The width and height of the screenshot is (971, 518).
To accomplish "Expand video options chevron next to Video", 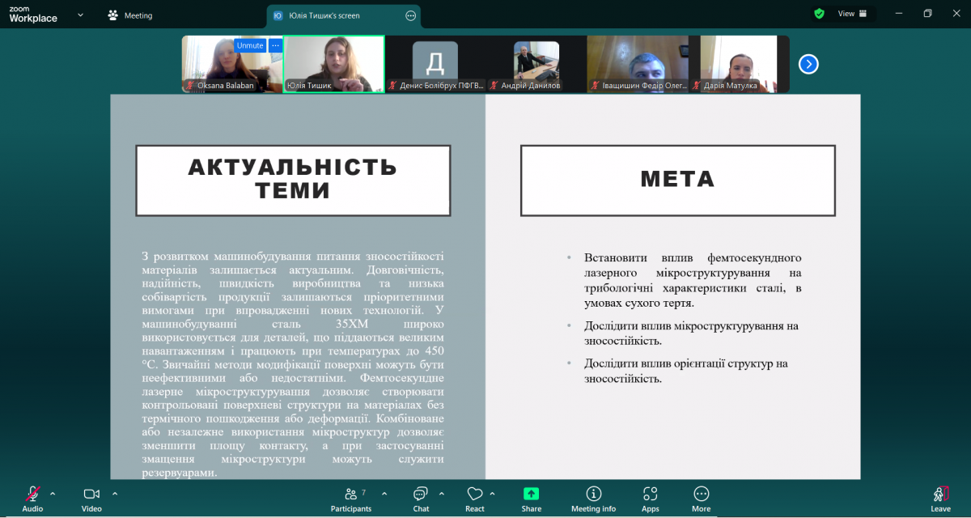I will pyautogui.click(x=114, y=492).
